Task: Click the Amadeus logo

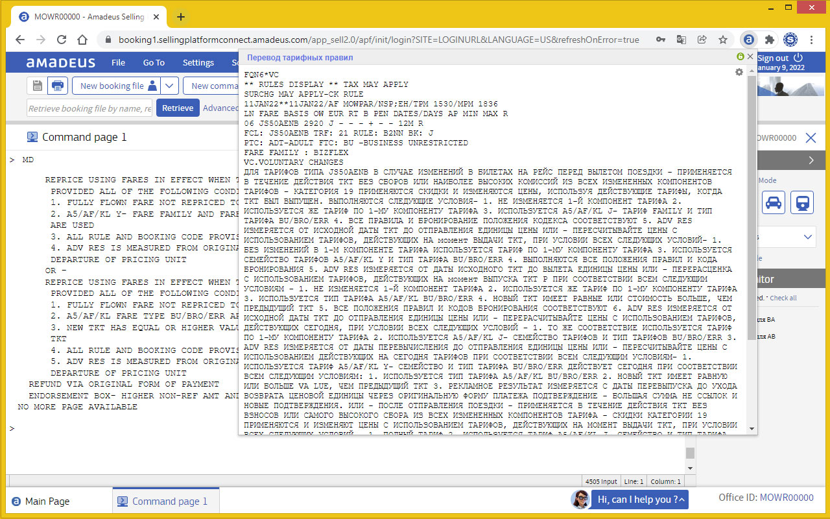Action: (60, 63)
